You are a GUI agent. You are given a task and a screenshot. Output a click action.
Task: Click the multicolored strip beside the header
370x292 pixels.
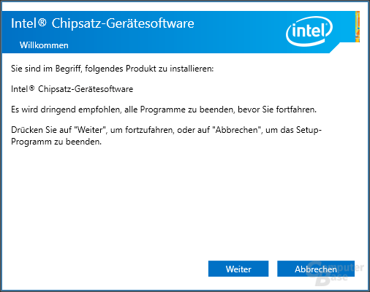point(358,26)
